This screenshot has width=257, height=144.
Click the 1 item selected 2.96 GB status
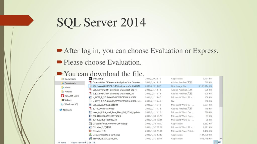click(x=83, y=142)
